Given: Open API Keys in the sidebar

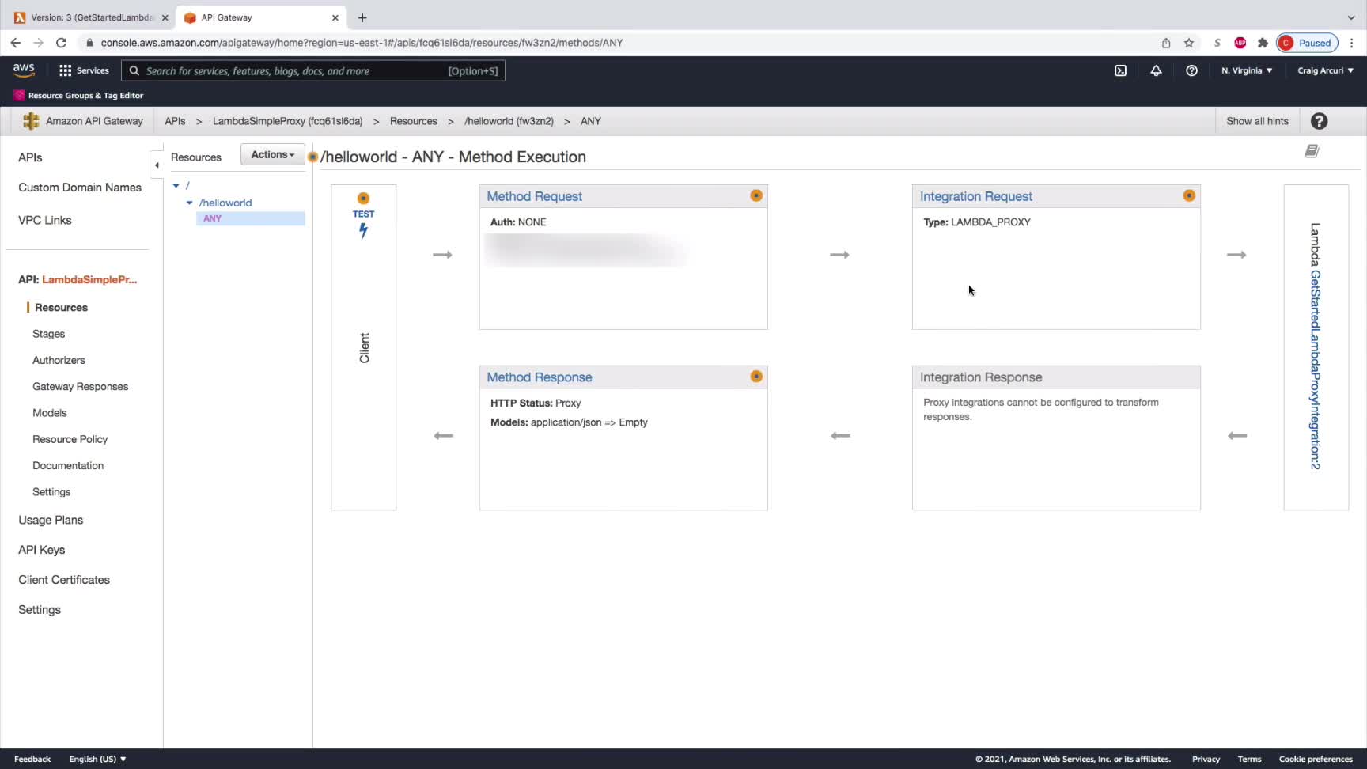Looking at the screenshot, I should tap(41, 550).
